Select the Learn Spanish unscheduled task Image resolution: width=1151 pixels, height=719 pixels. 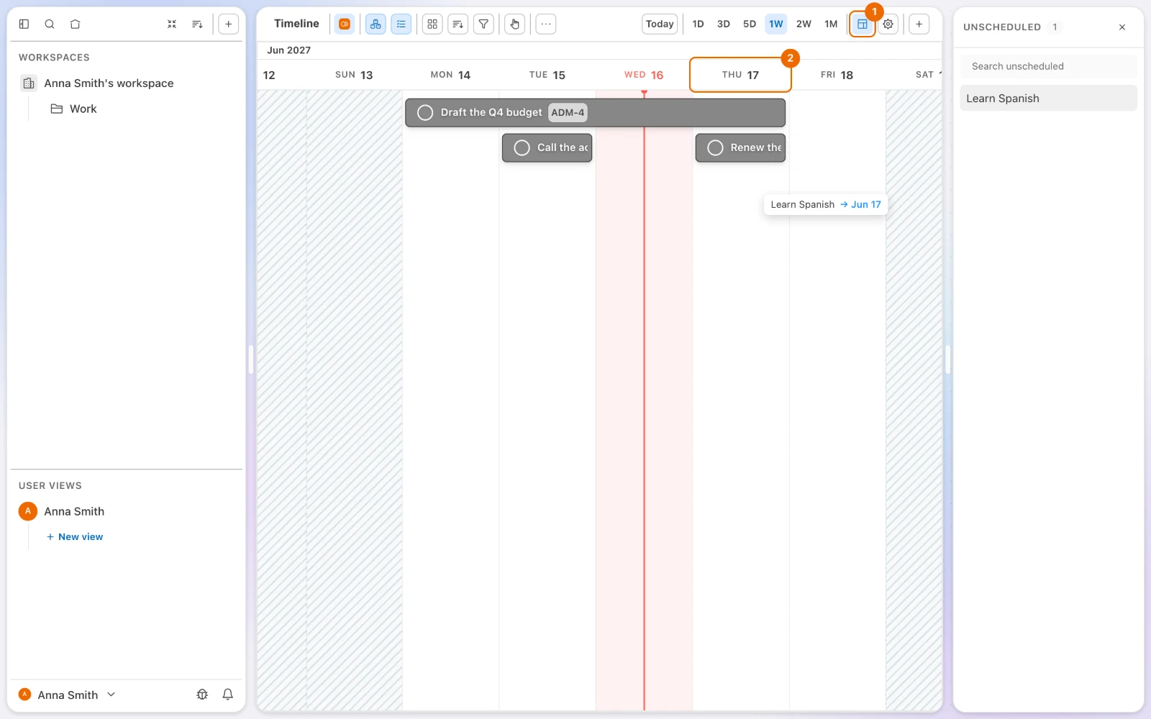1048,99
